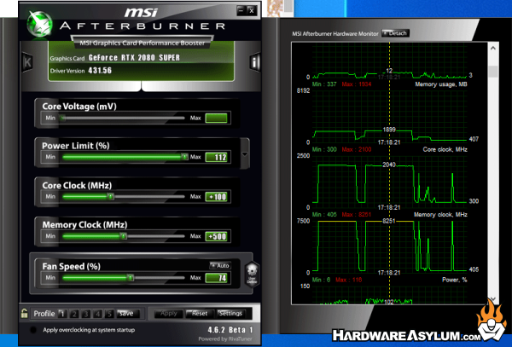The height and width of the screenshot is (347, 512).
Task: Adjust the Core Clock slider handle
Action: click(111, 197)
